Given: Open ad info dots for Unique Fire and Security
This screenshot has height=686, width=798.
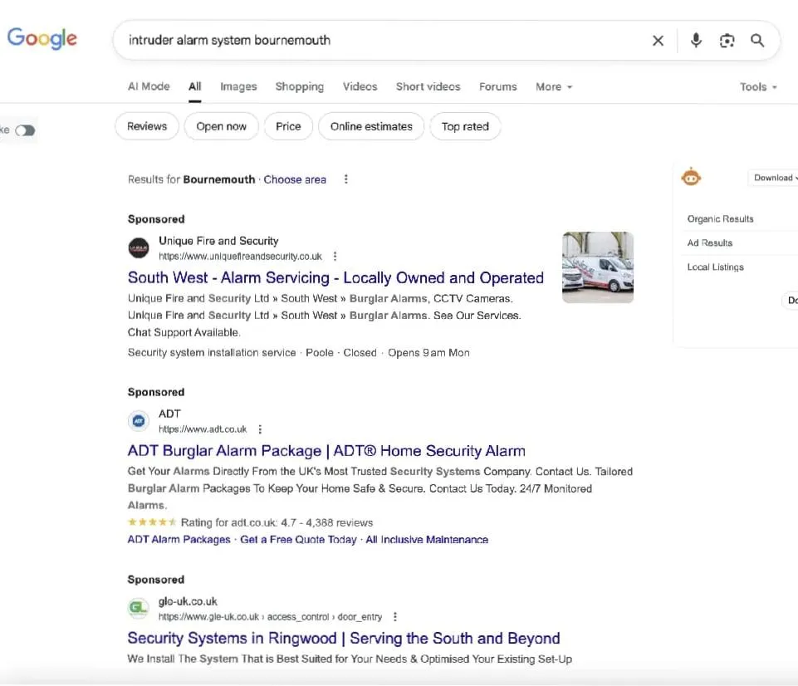Looking at the screenshot, I should click(335, 256).
